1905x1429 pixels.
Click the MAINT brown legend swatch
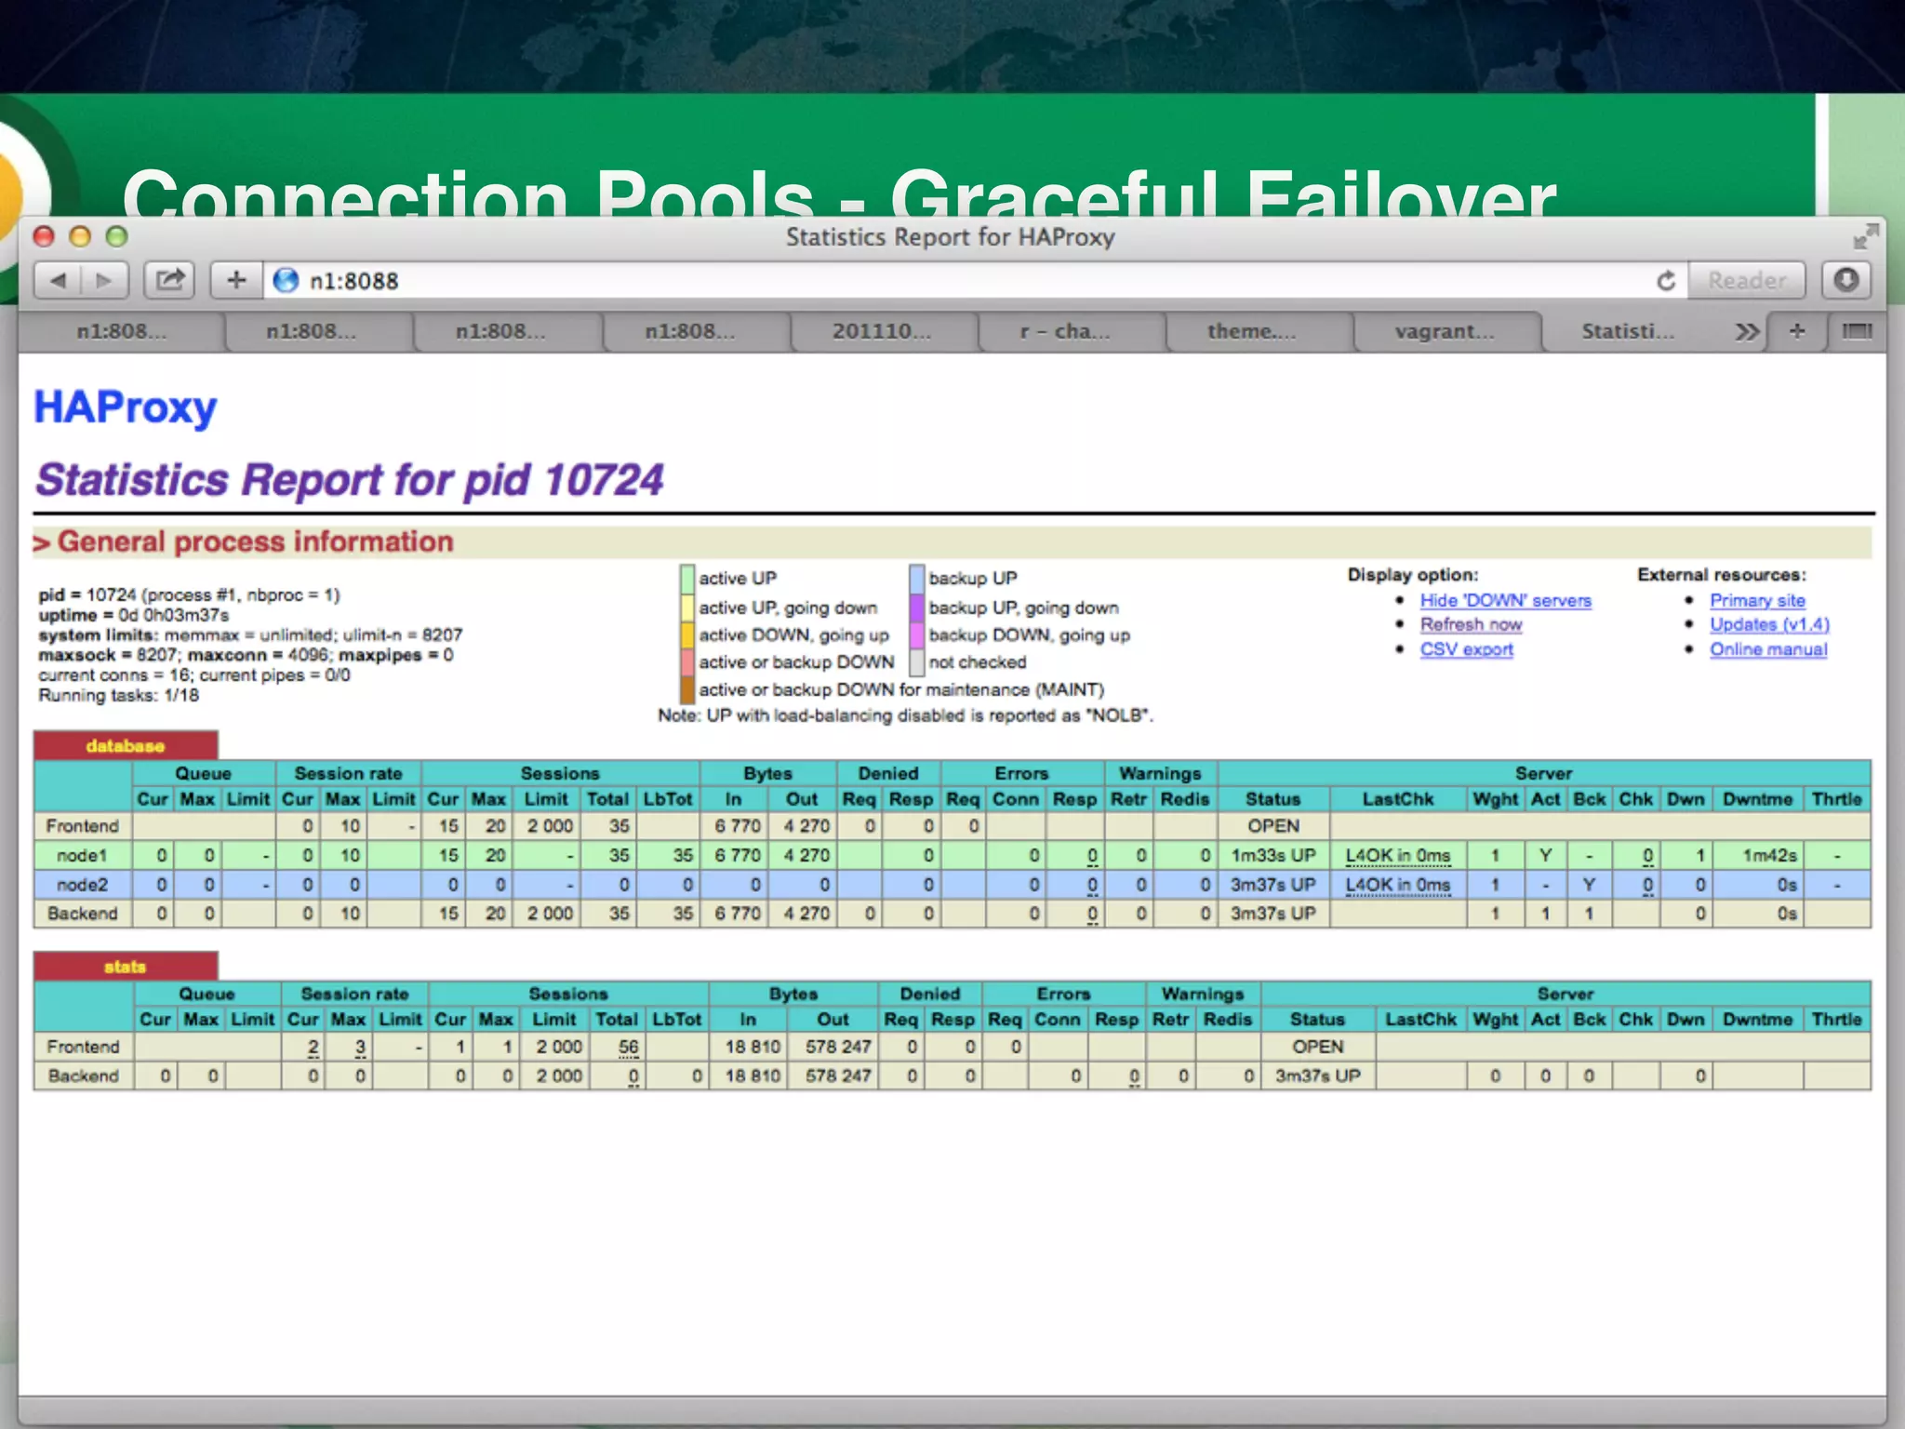[686, 689]
